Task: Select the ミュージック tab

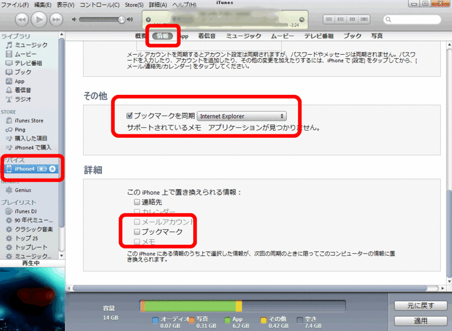Action: click(x=244, y=36)
